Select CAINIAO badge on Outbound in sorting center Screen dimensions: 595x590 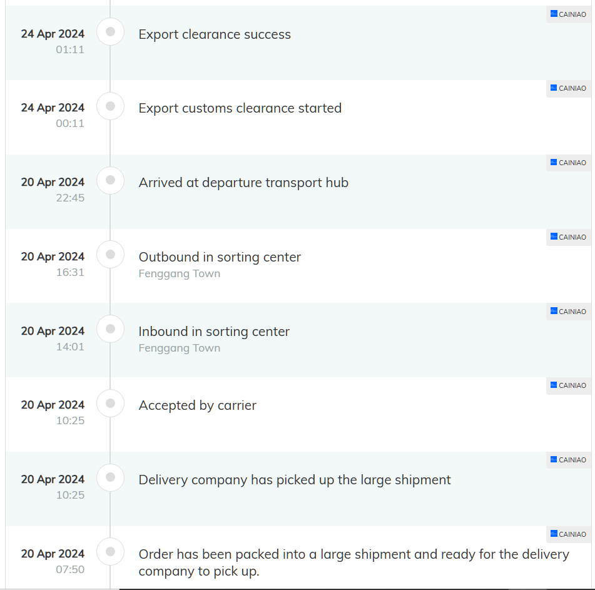click(569, 237)
